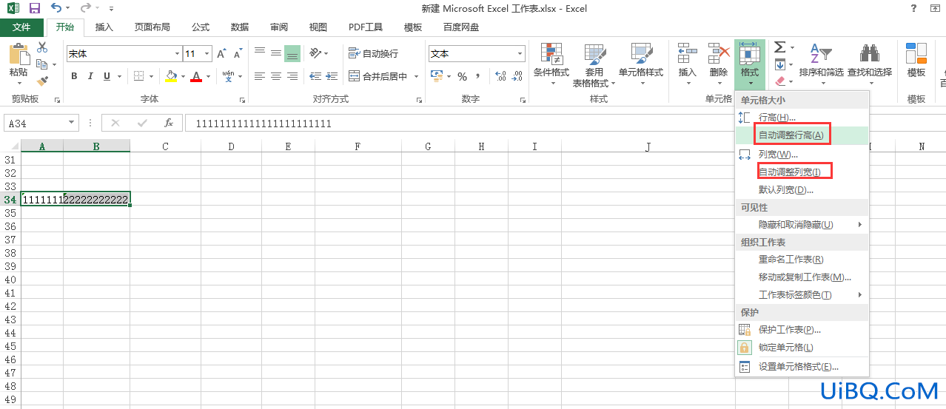
Task: Expand the Name Box A34 dropdown
Action: coord(72,124)
